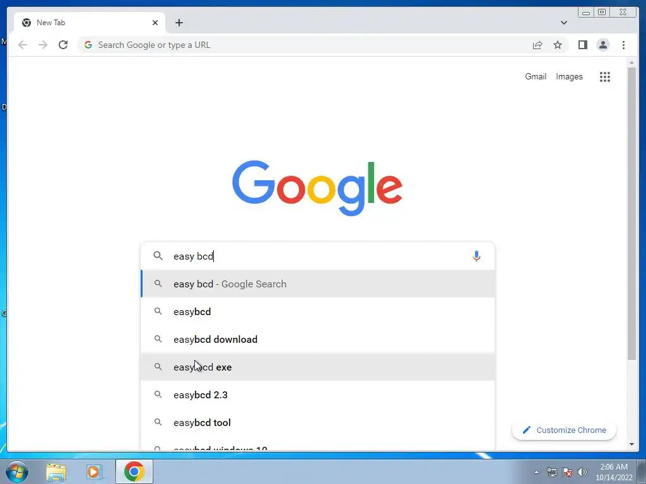
Task: Toggle the Chrome side panel icon
Action: coord(582,45)
